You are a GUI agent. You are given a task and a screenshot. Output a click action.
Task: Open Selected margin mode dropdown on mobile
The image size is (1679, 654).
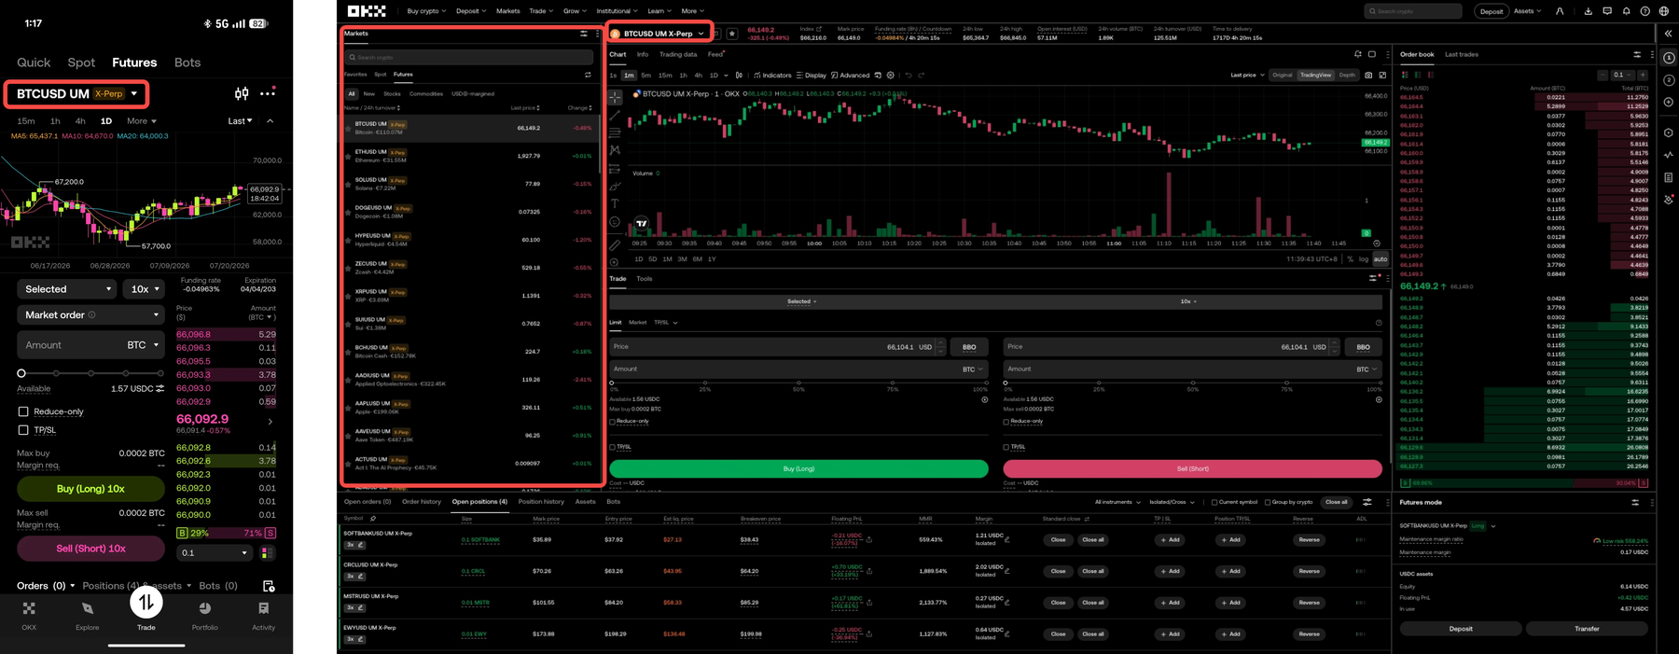(67, 289)
